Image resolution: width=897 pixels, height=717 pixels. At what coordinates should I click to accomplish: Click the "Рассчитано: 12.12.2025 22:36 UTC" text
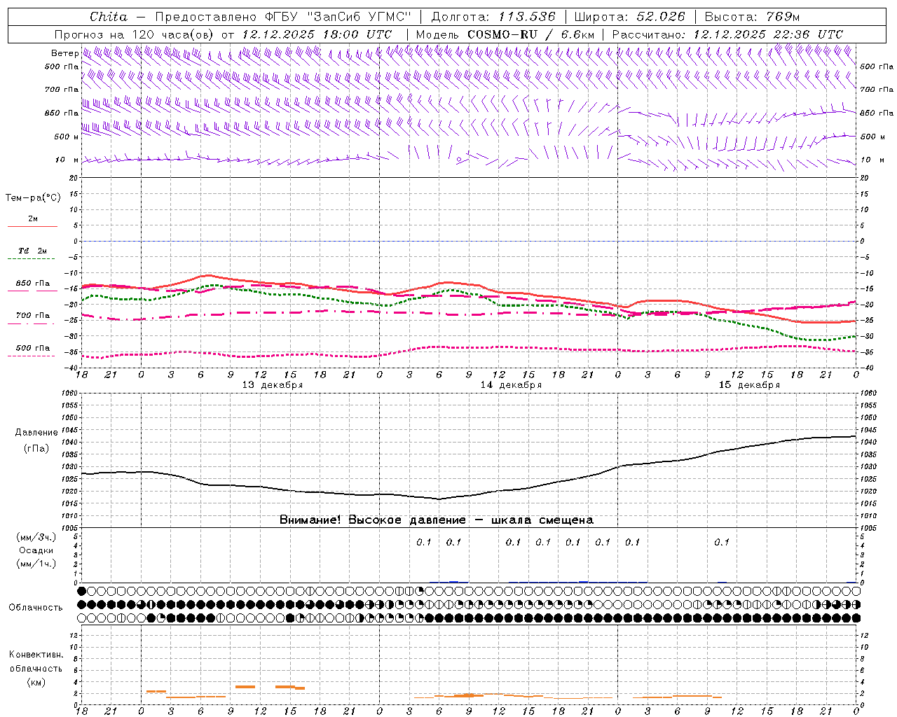click(727, 34)
